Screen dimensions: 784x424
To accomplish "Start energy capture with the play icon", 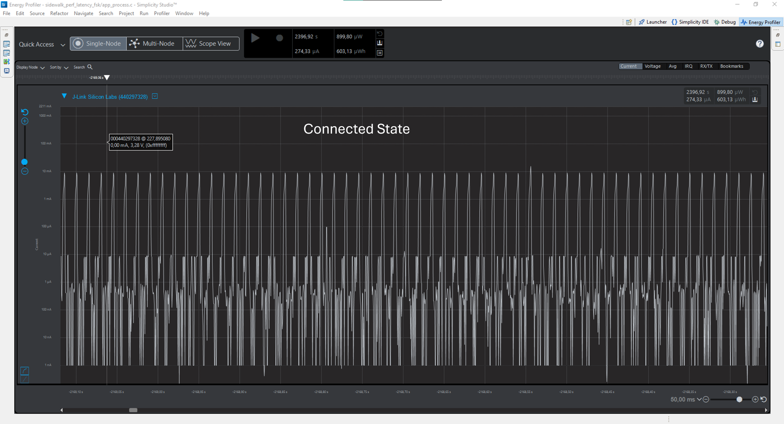I will coord(255,38).
